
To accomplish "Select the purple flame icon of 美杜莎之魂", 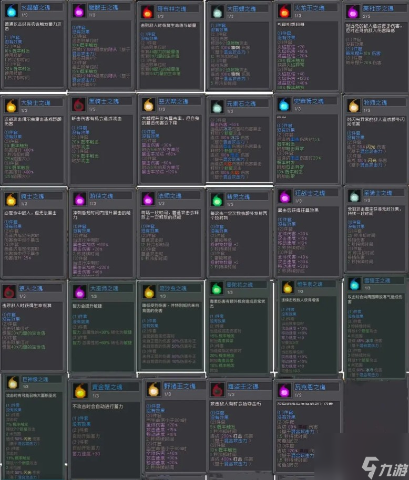I will tap(353, 12).
